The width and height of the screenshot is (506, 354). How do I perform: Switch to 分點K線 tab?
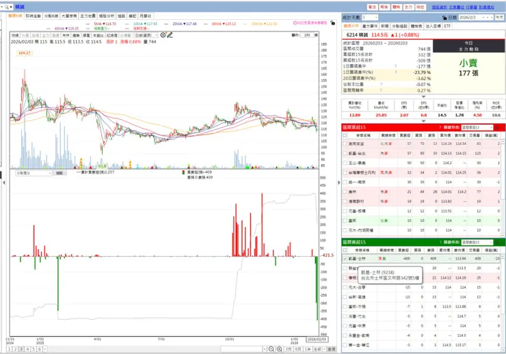tap(51, 16)
